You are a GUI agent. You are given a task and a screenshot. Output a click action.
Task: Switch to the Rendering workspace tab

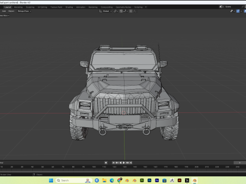tap(93, 7)
